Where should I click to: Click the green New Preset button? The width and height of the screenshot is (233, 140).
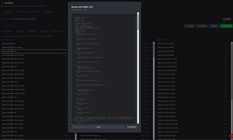pos(226,26)
